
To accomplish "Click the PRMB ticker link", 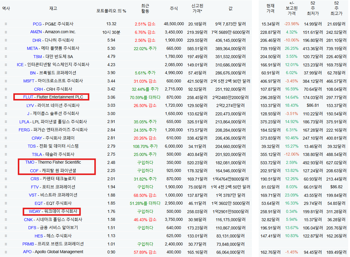I will (28, 244).
